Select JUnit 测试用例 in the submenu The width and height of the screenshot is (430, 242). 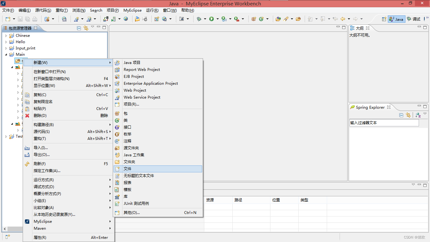point(158,204)
